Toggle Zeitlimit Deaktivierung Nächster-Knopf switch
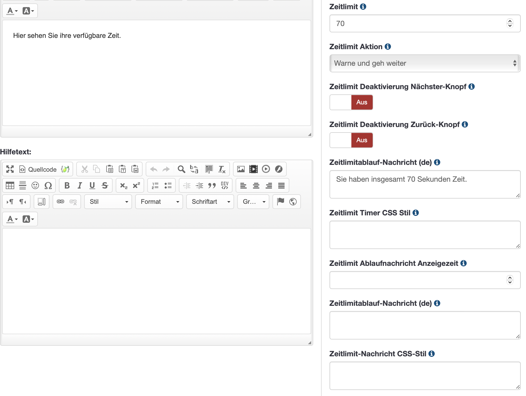The width and height of the screenshot is (526, 396). point(351,102)
